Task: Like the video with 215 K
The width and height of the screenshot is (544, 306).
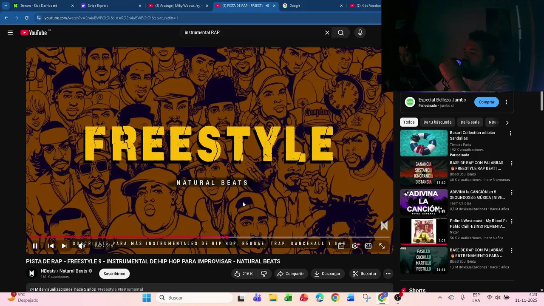Action: pos(244,274)
